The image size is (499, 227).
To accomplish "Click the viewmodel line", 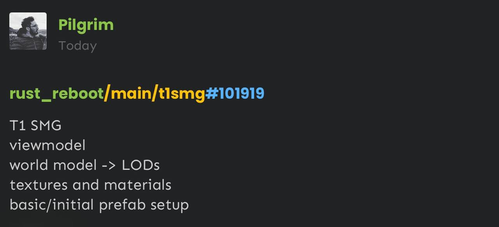I will (47, 145).
